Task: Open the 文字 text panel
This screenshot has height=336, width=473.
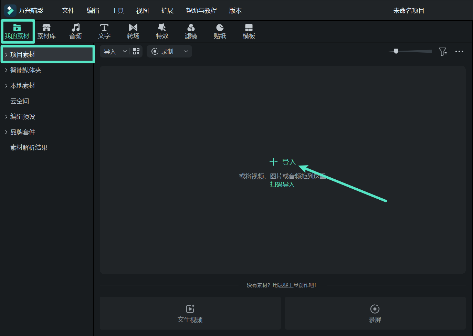Action: click(x=104, y=31)
